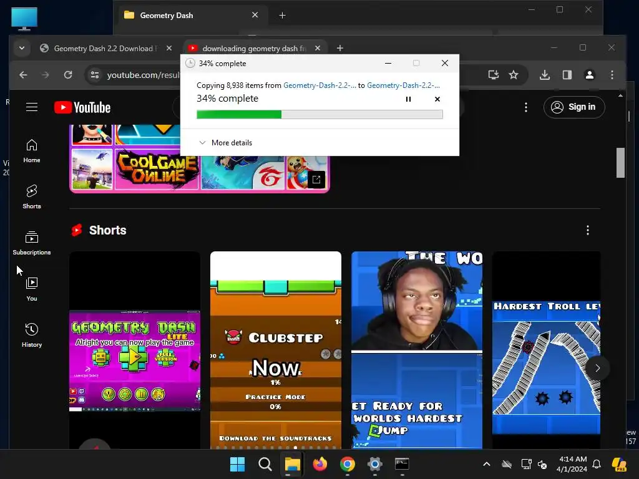Screen dimensions: 639x479
Task: Open notification bell in taskbar
Action: coord(597,464)
